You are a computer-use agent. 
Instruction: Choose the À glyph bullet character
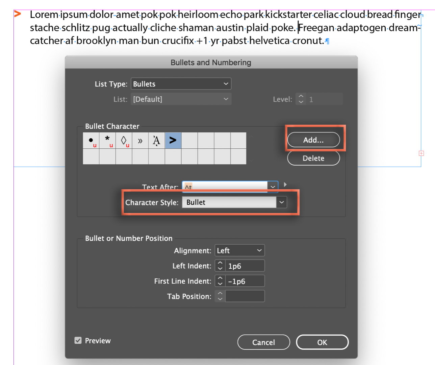157,141
